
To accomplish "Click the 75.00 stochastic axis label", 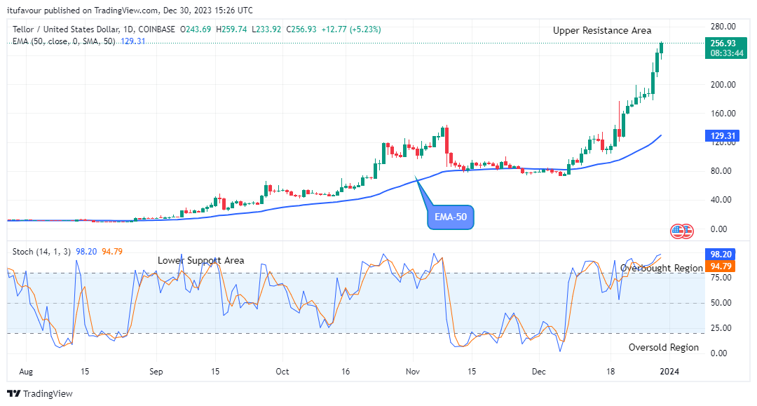I will click(721, 278).
